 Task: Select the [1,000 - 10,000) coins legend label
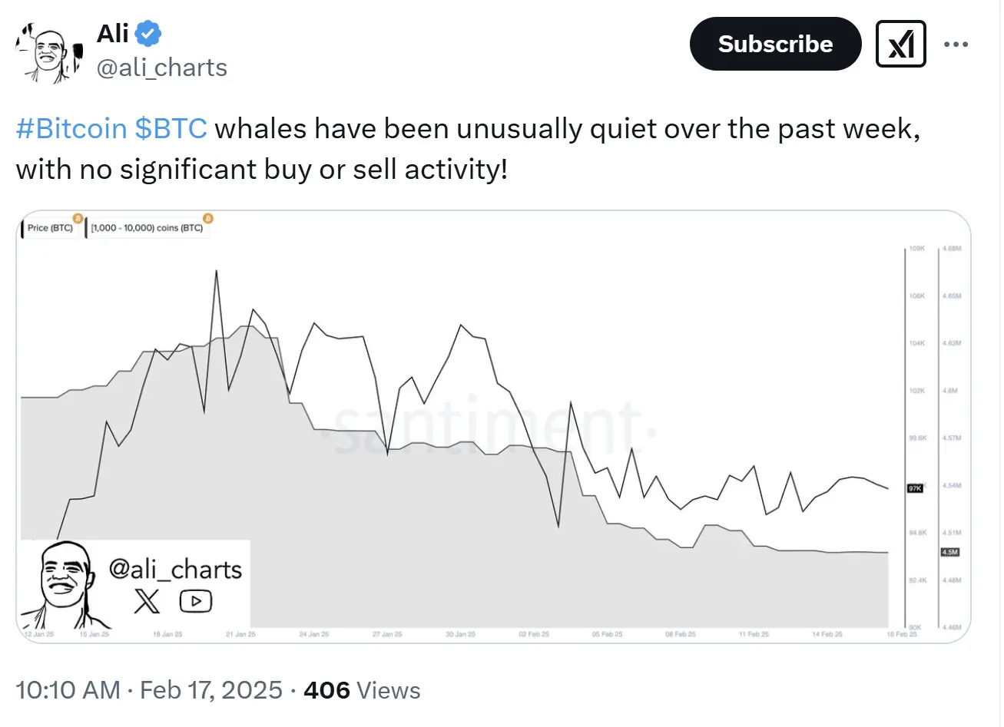(147, 228)
